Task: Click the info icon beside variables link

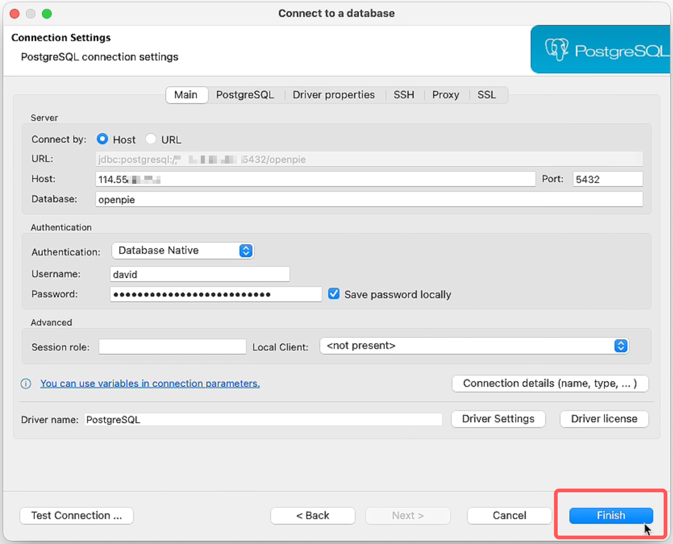Action: click(x=26, y=384)
